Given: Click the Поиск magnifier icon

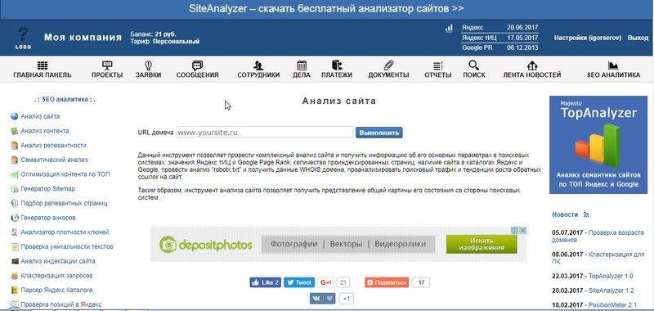Looking at the screenshot, I should tap(474, 65).
